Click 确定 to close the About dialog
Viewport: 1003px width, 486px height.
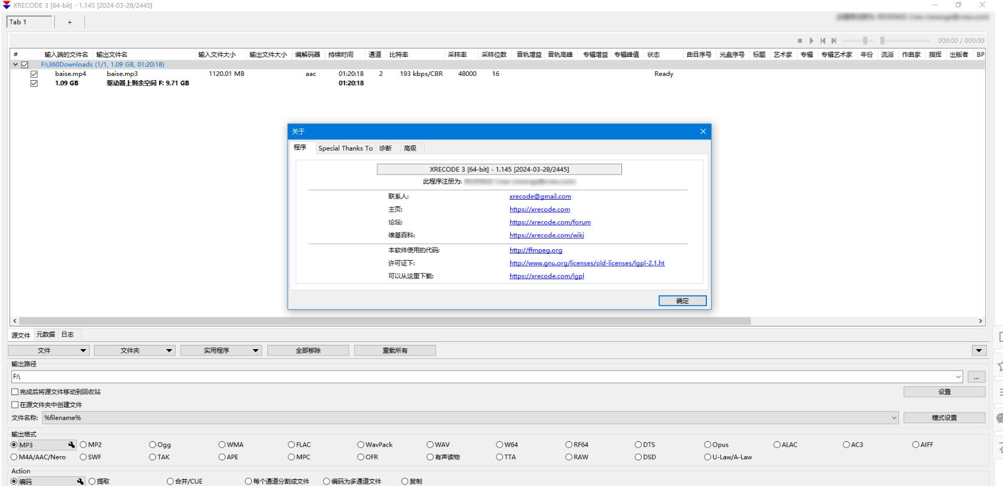682,301
